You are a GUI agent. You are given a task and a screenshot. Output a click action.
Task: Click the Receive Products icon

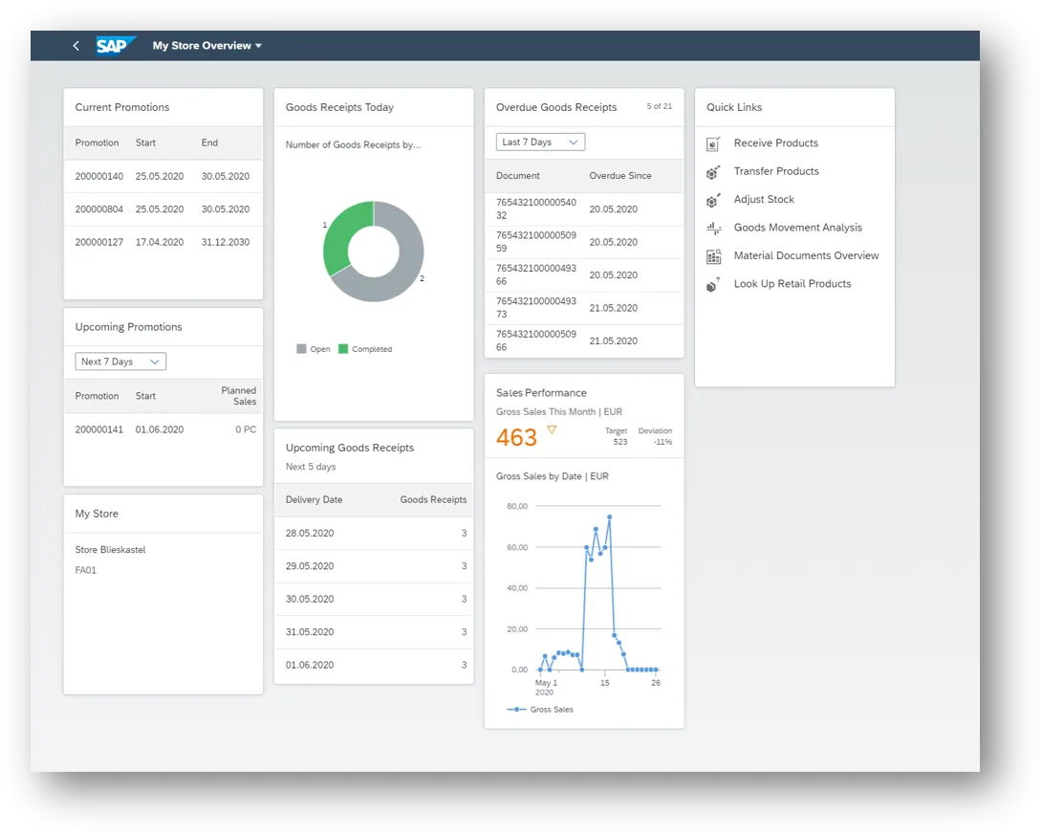(713, 143)
